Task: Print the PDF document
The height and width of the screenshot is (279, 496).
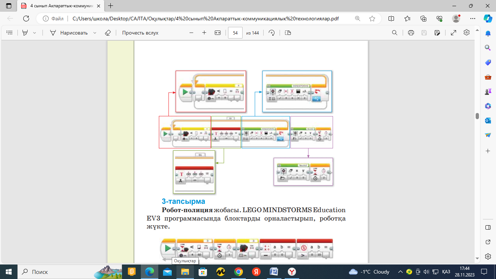Action: pyautogui.click(x=411, y=33)
